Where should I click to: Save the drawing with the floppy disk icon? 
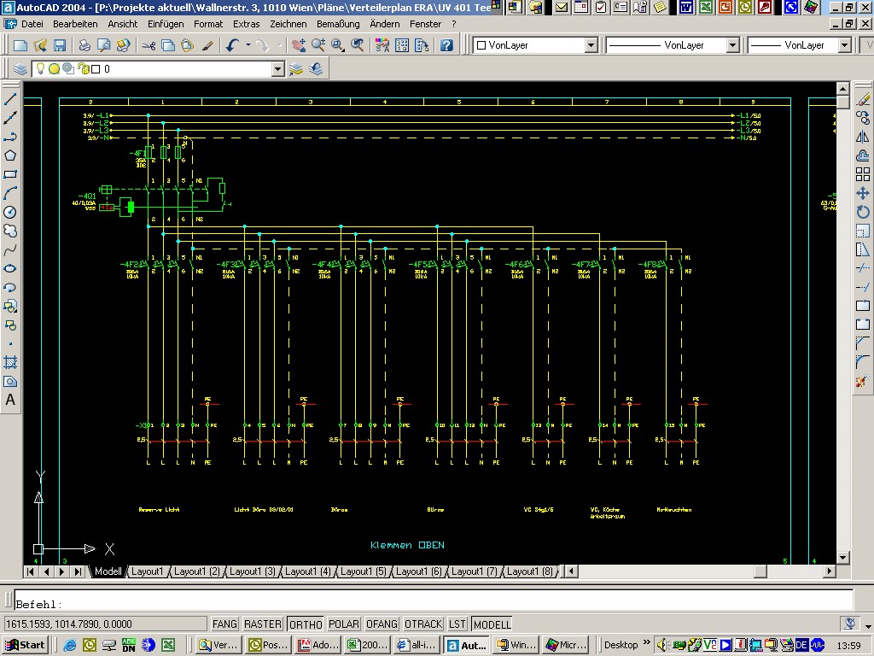point(60,45)
